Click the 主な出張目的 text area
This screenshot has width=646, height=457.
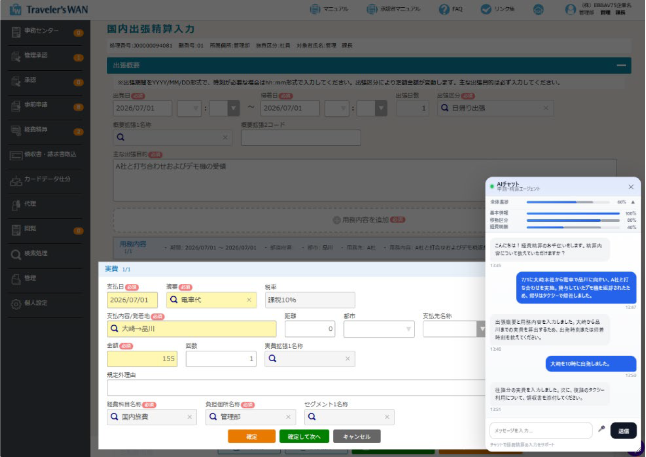click(x=365, y=180)
